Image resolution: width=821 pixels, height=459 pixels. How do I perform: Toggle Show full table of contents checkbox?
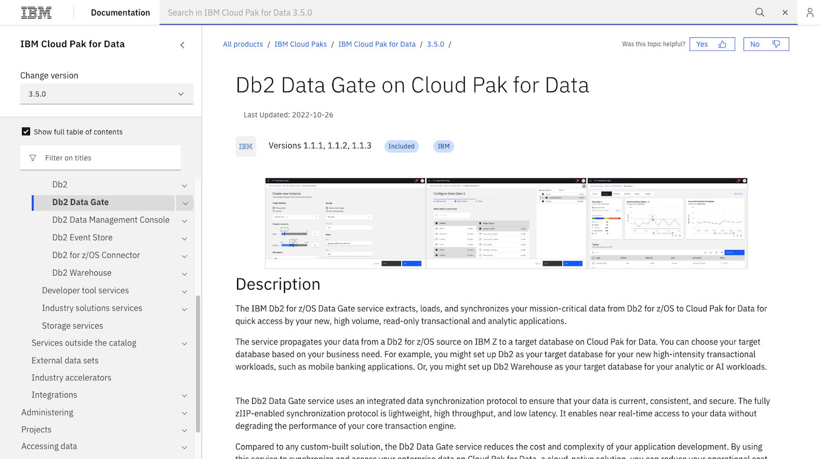tap(26, 131)
